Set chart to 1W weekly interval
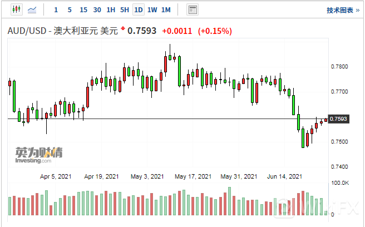365x227 pixels. 152,10
